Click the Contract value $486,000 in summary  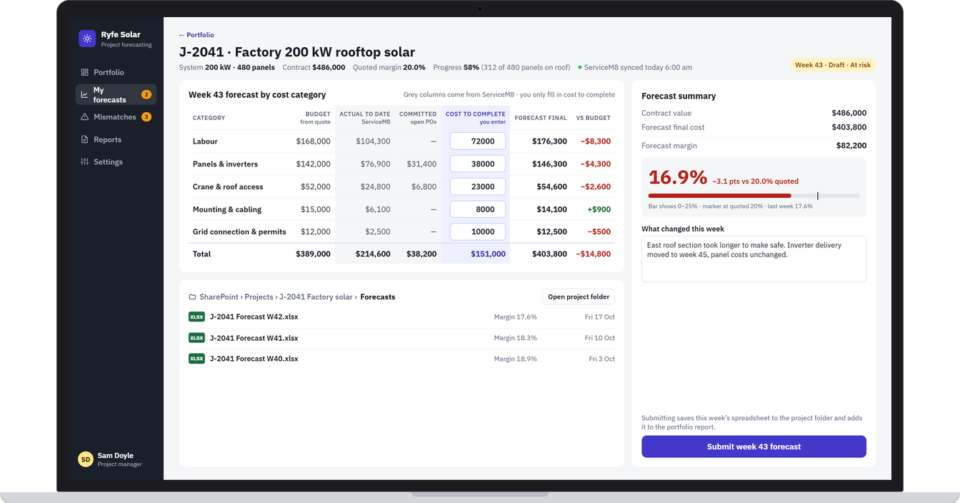coord(849,113)
